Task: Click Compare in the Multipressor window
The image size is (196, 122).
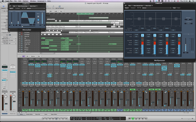Action: (x=133, y=8)
